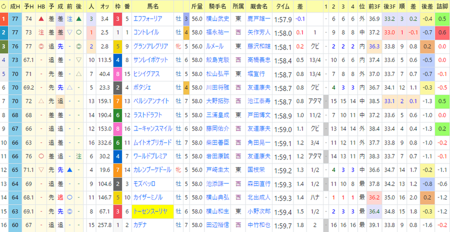Open horse カイザーミノル
This screenshot has width=450, height=232.
pyautogui.click(x=148, y=198)
